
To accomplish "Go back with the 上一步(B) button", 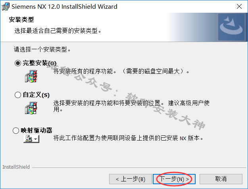I will (x=131, y=179).
